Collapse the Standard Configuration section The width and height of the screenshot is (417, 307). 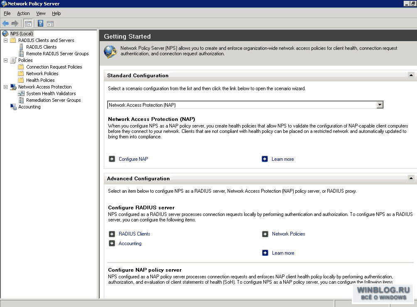click(411, 75)
